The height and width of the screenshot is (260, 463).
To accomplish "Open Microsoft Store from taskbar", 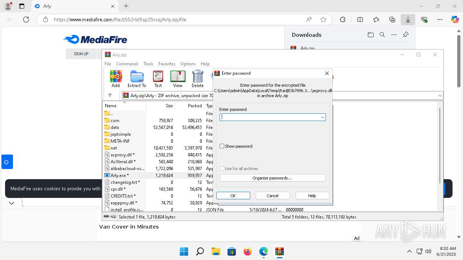I will (231, 251).
